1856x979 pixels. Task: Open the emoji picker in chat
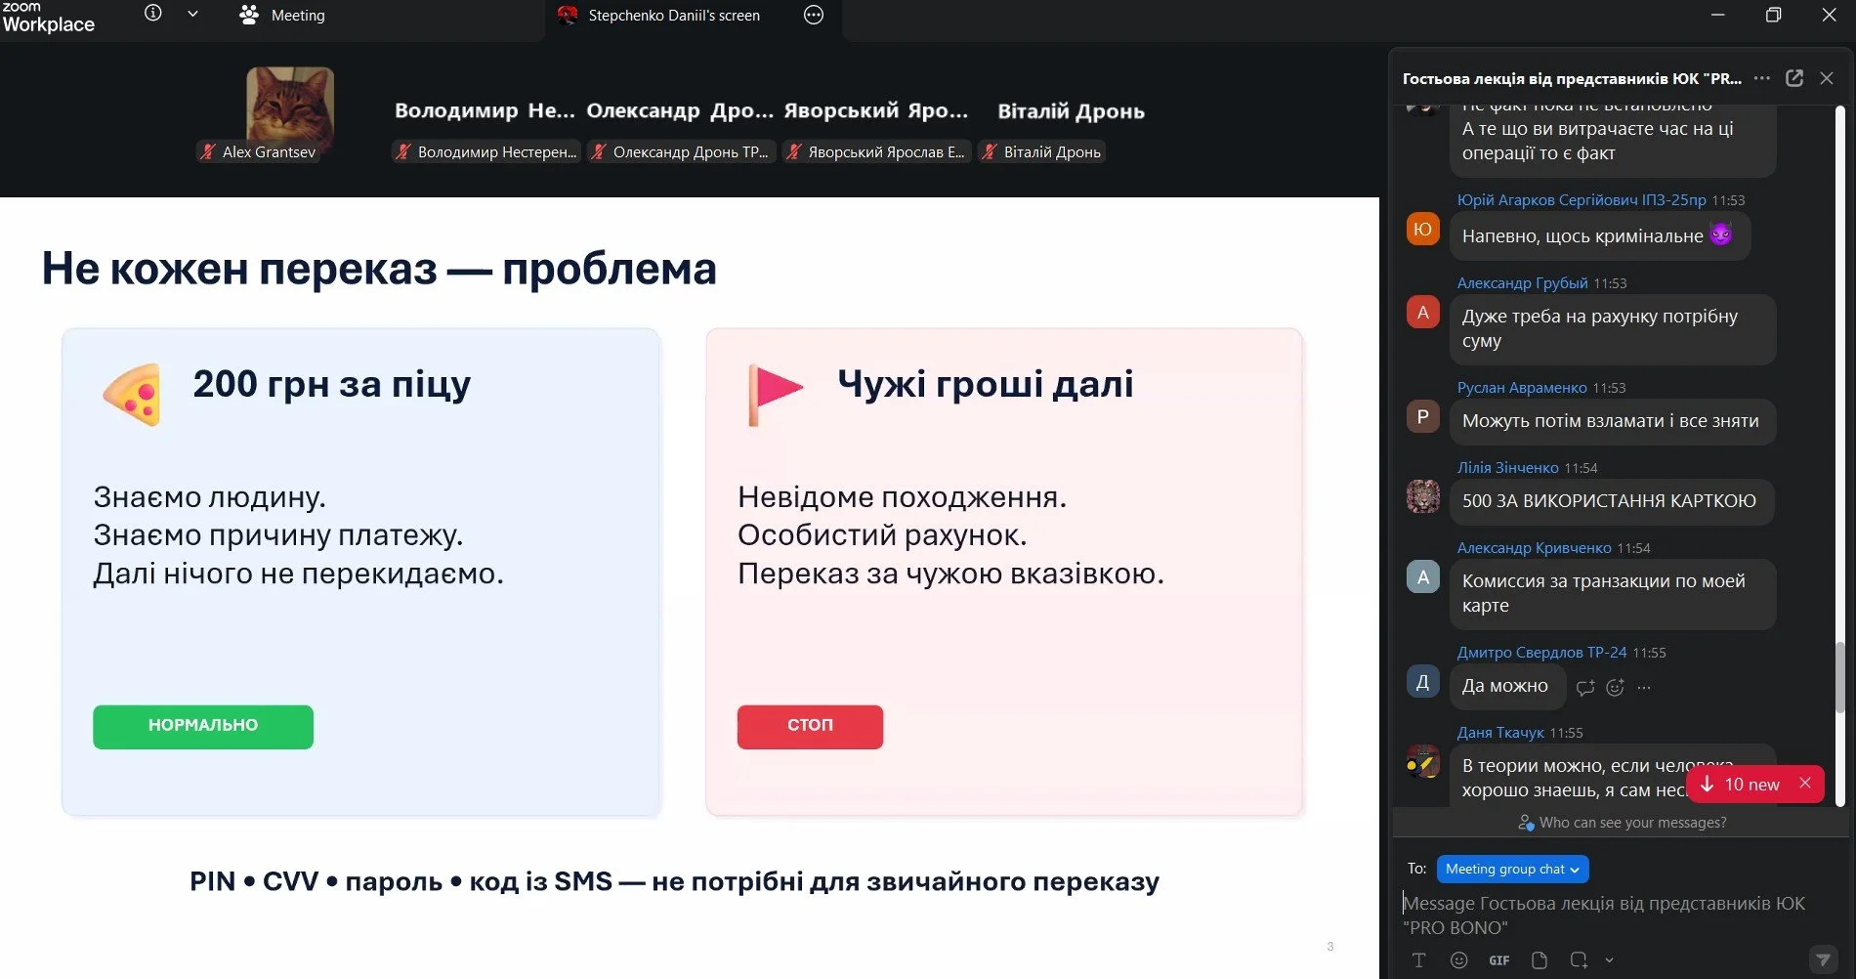(x=1459, y=960)
